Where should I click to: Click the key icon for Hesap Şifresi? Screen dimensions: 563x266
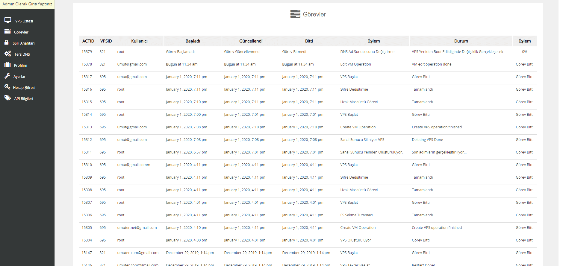(7, 87)
